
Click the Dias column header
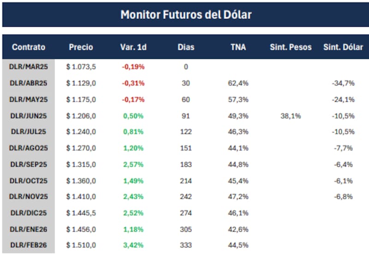point(186,47)
